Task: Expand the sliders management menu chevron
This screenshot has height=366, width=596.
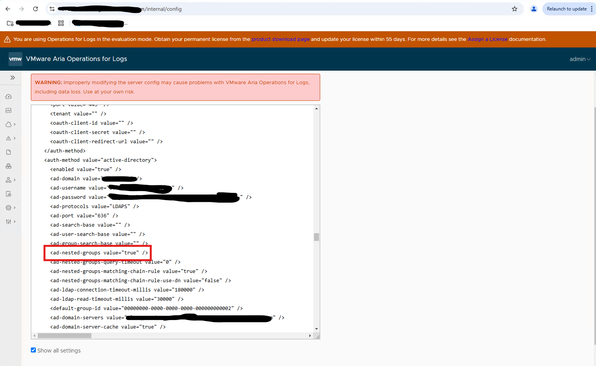Action: point(15,222)
